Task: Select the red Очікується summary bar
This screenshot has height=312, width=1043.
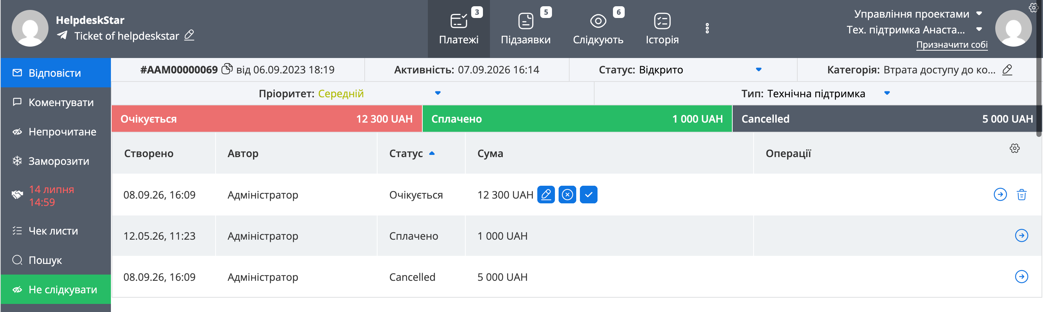Action: [267, 119]
